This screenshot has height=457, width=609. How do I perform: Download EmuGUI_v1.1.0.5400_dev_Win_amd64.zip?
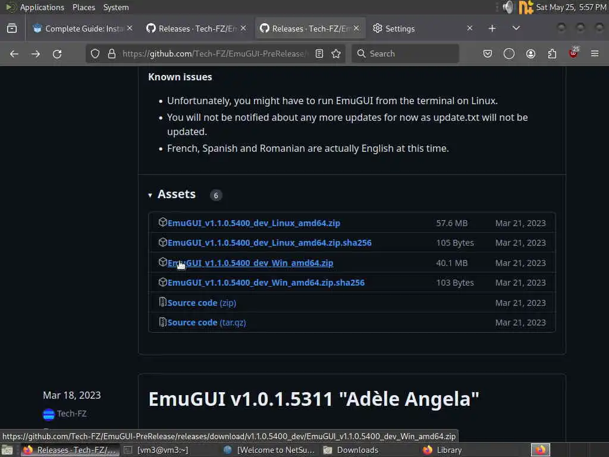(x=250, y=263)
